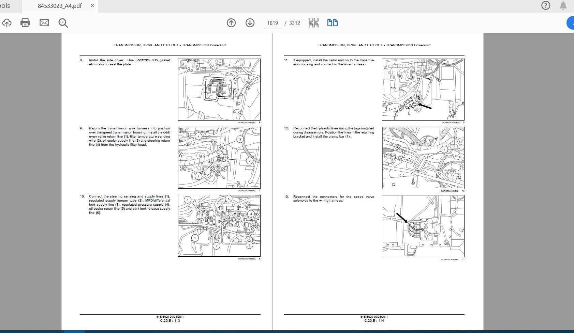
Task: Switch to the fit-page view icon
Action: 313,23
